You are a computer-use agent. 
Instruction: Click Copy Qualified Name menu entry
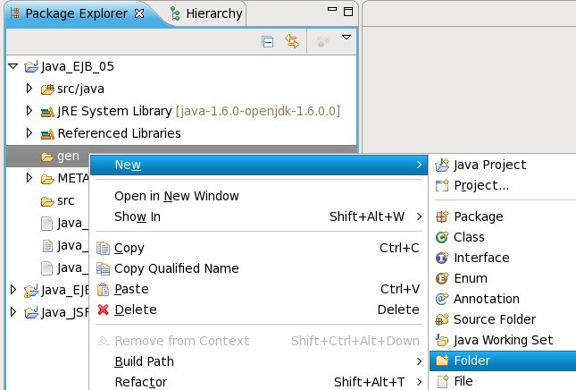pyautogui.click(x=176, y=268)
